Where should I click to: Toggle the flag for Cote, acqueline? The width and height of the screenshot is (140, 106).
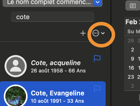click(97, 58)
